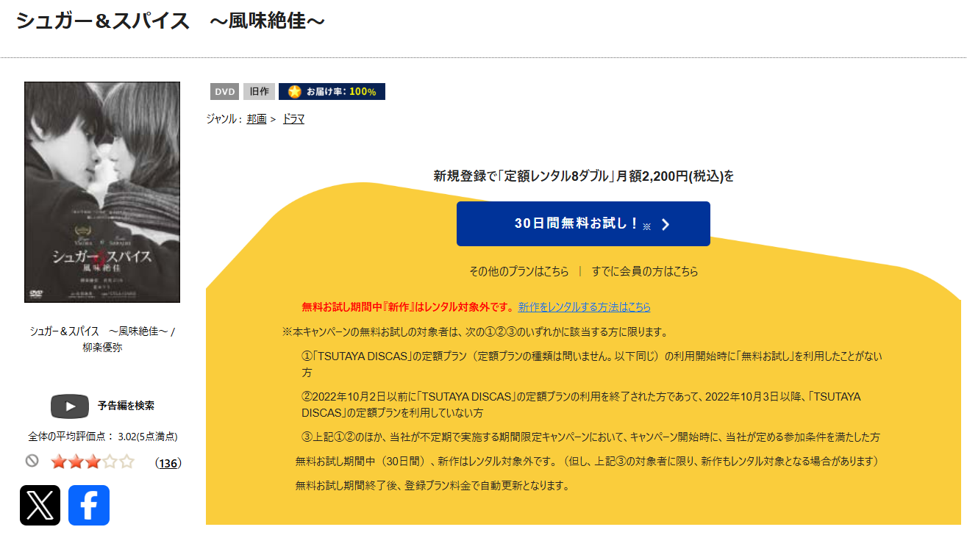Viewport: 967px width, 538px height.
Task: Click 予告編を検索 label
Action: 126,406
